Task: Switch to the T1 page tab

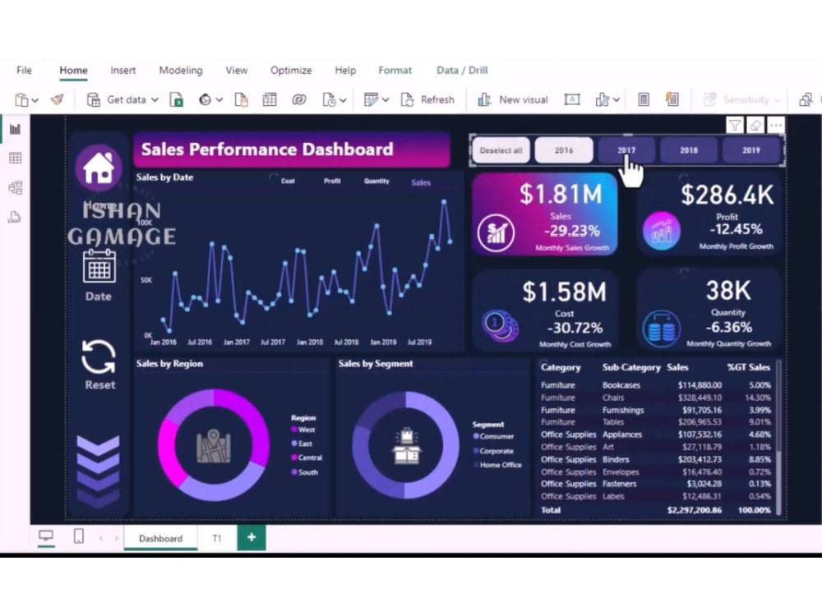Action: point(217,539)
